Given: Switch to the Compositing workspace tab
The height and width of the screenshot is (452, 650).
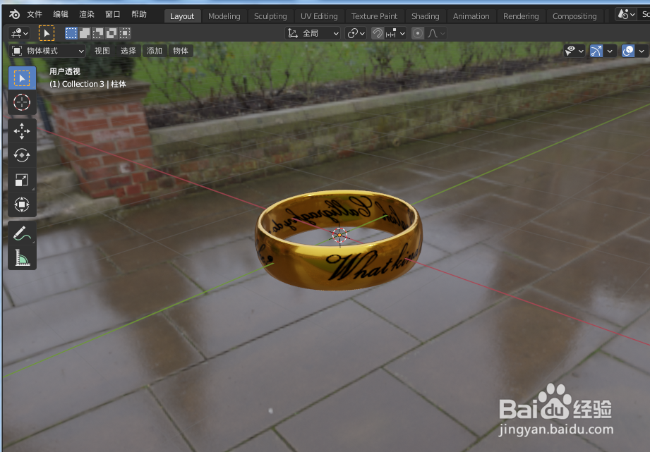Looking at the screenshot, I should pyautogui.click(x=574, y=16).
